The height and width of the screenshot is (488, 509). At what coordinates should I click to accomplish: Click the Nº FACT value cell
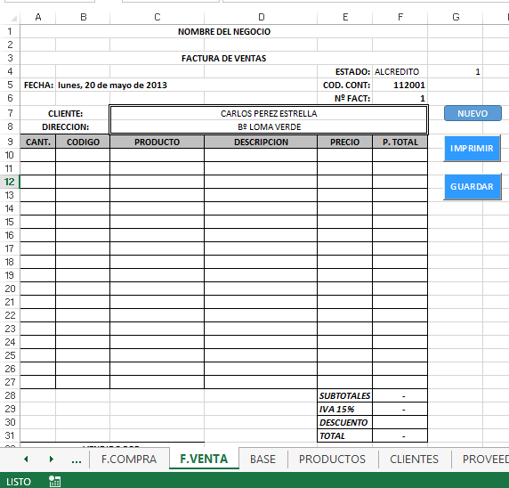tap(400, 99)
